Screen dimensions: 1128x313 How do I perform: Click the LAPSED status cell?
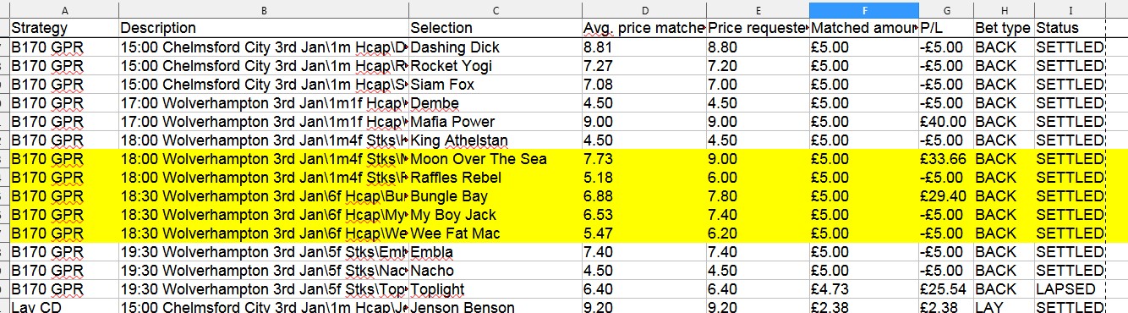[x=1070, y=288]
